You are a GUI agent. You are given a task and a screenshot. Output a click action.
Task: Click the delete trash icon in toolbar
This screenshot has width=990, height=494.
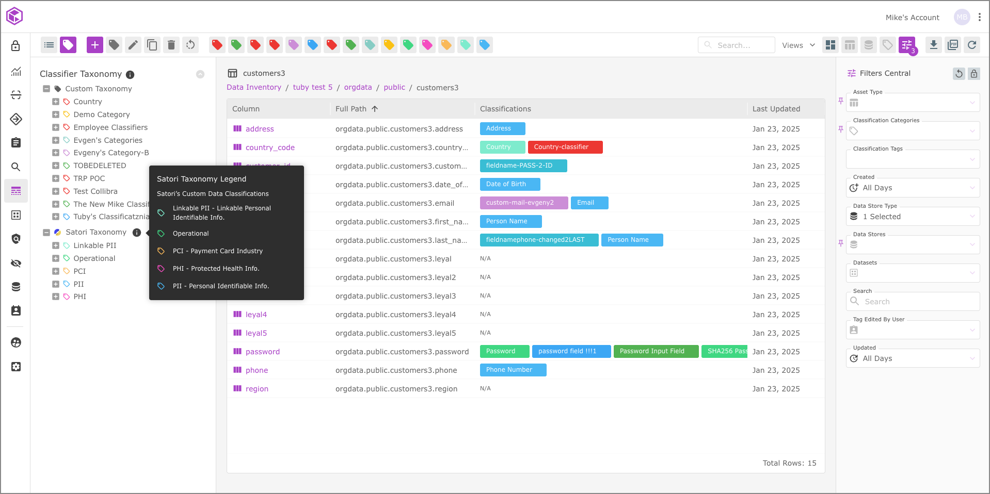(x=171, y=45)
